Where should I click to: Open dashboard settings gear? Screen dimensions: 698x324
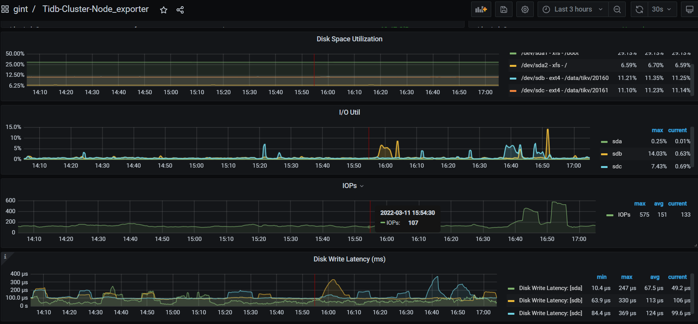(x=525, y=9)
